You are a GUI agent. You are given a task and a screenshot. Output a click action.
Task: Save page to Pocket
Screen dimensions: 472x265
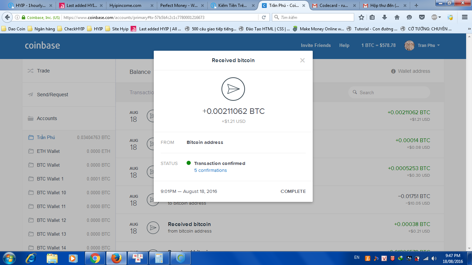click(x=422, y=17)
